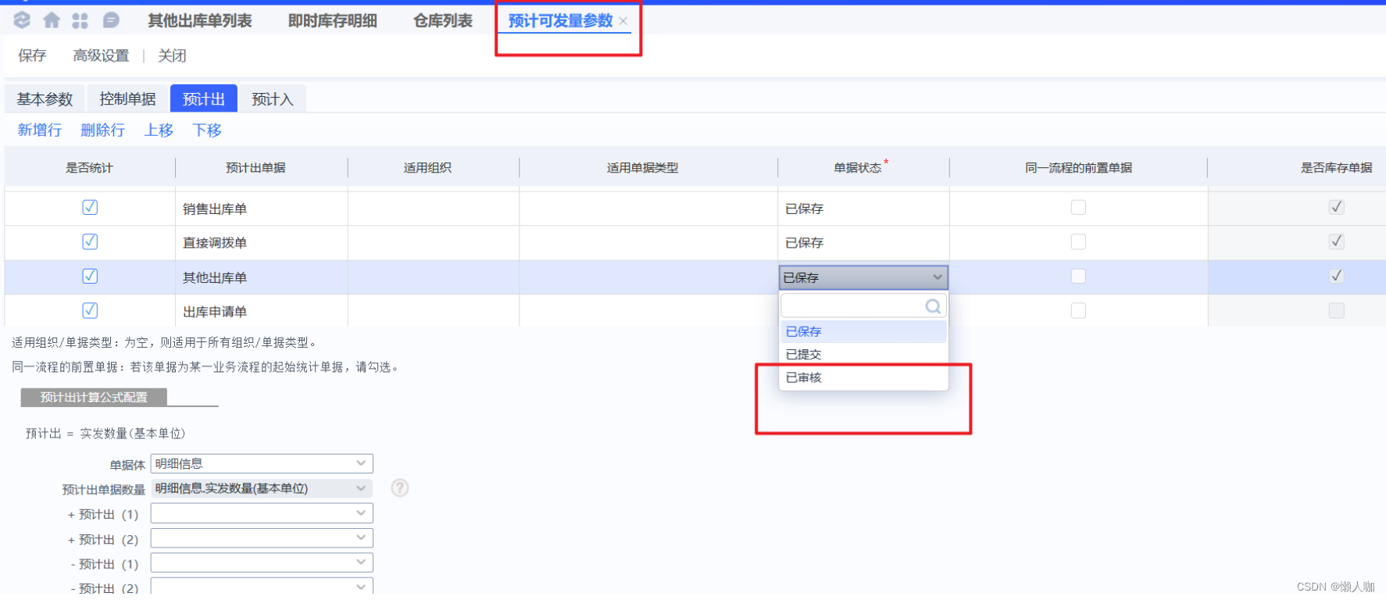Choose 已提交 in the dropdown list
1386x600 pixels.
coord(863,355)
